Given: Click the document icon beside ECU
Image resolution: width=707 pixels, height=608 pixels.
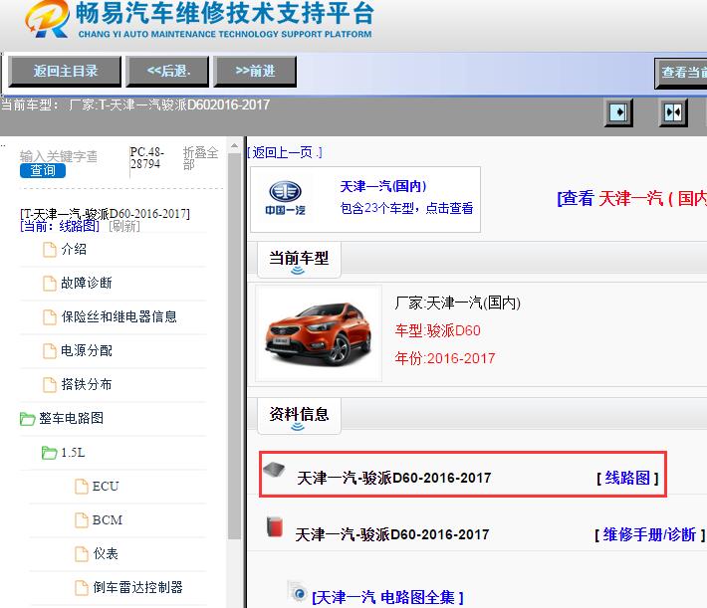Looking at the screenshot, I should (82, 487).
